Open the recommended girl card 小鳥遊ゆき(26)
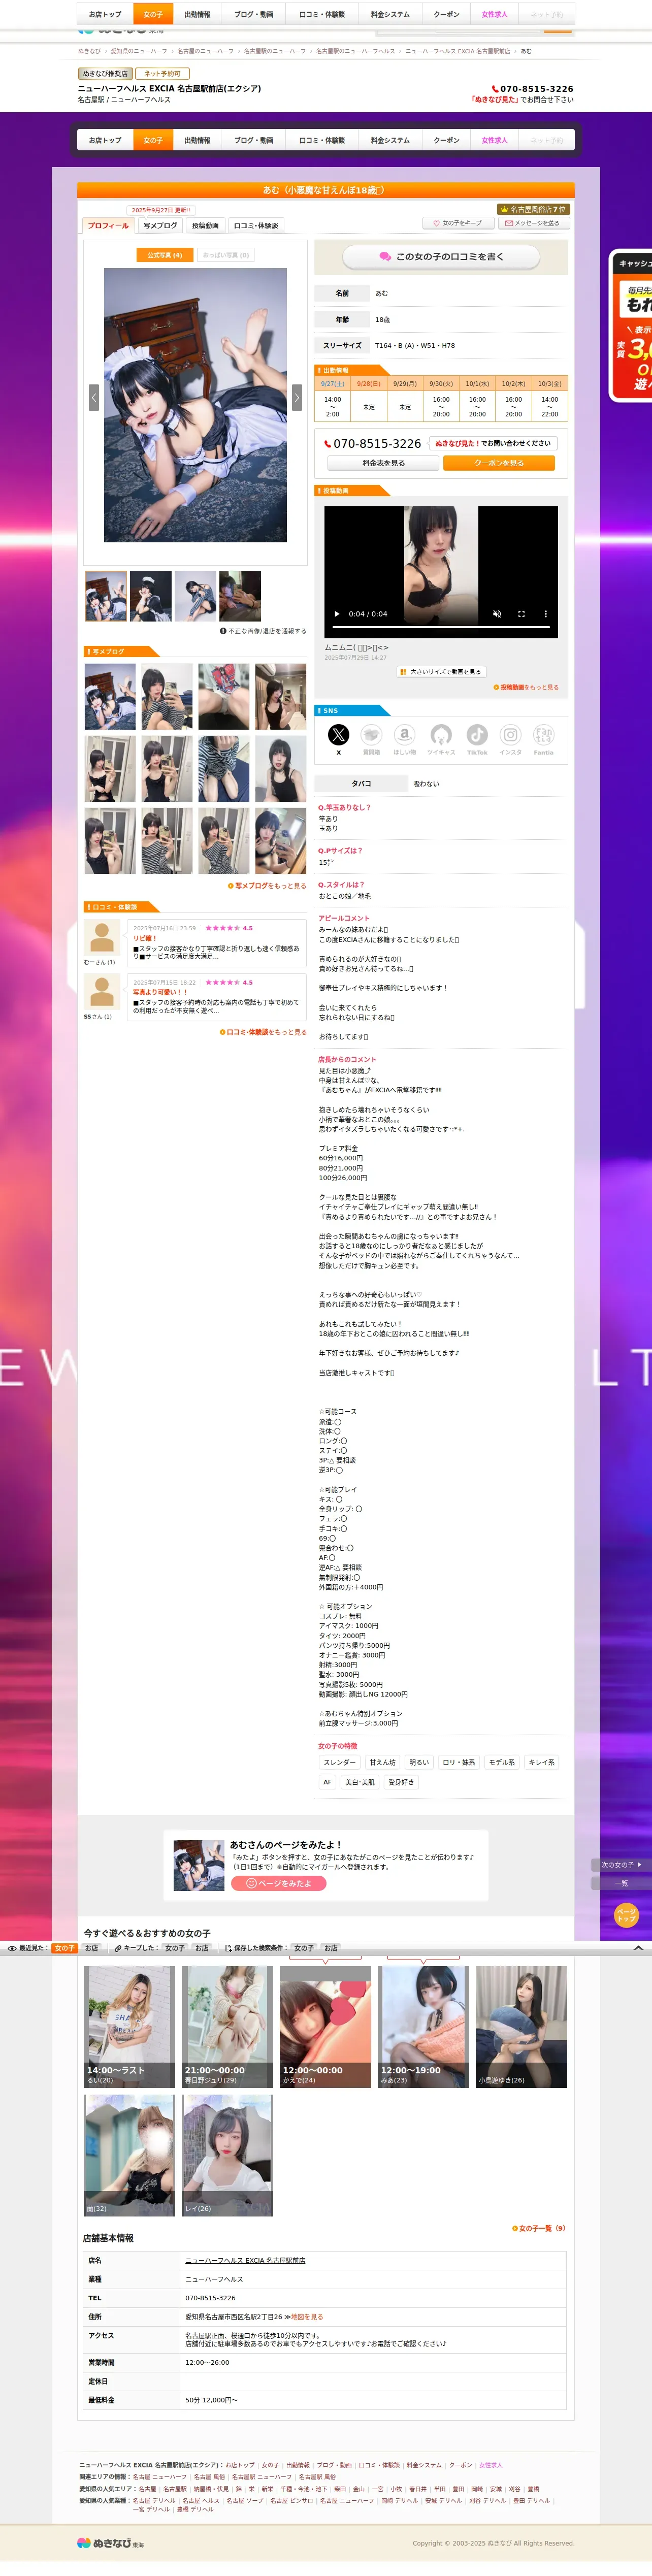 521,2026
